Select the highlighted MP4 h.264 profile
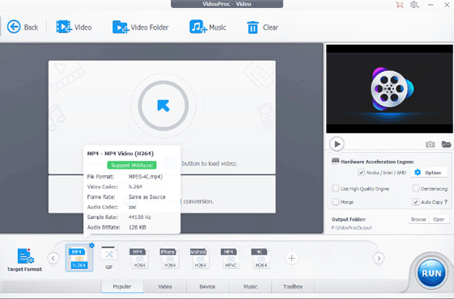Viewport: 454px width, 299px height. pyautogui.click(x=79, y=258)
